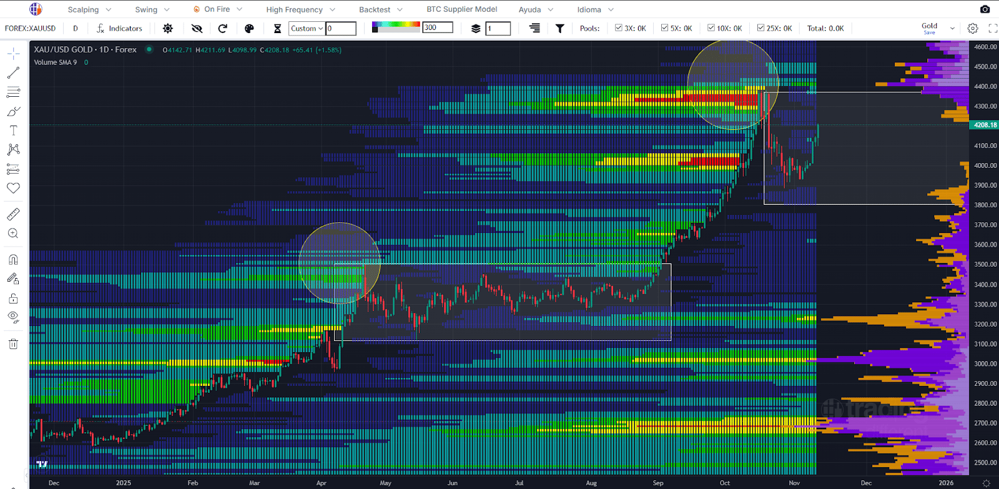Change the D timeframe interval
Image resolution: width=999 pixels, height=489 pixels.
[x=76, y=28]
